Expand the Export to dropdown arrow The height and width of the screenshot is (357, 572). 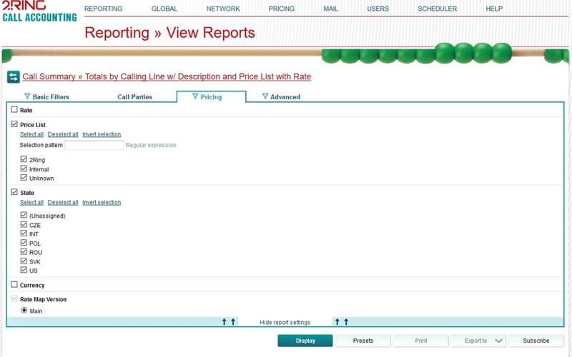tap(499, 341)
